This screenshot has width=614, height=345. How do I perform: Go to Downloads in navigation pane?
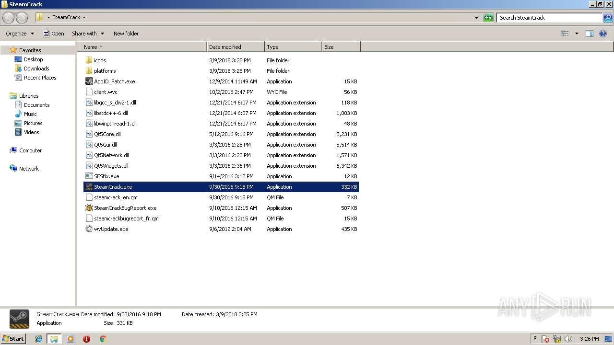tap(36, 69)
